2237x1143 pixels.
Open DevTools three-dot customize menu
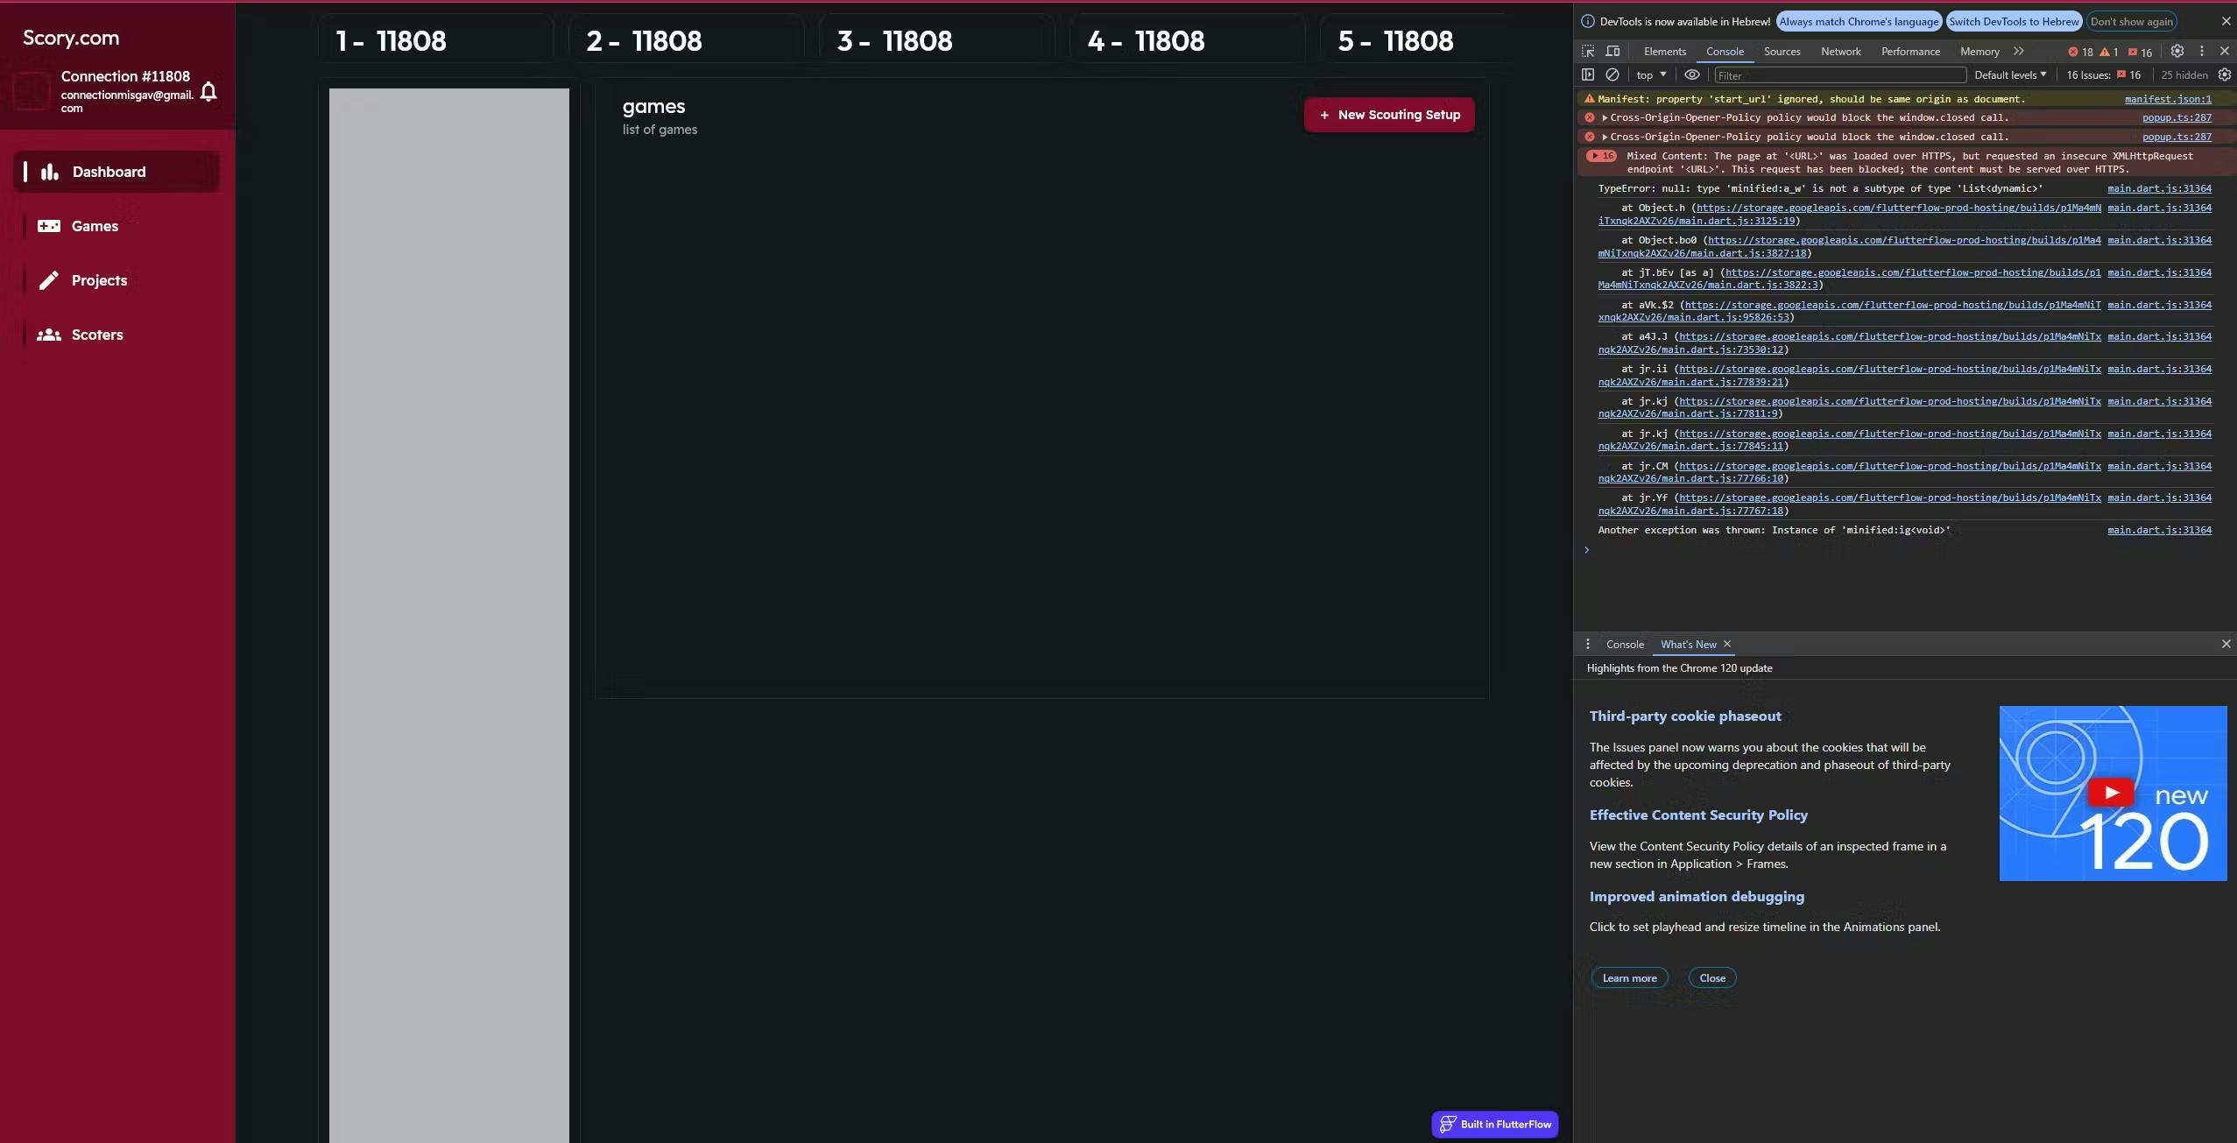tap(2202, 52)
